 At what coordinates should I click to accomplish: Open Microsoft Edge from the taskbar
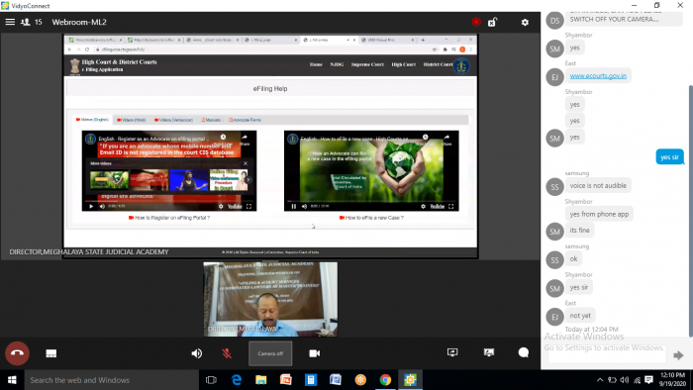(x=237, y=380)
